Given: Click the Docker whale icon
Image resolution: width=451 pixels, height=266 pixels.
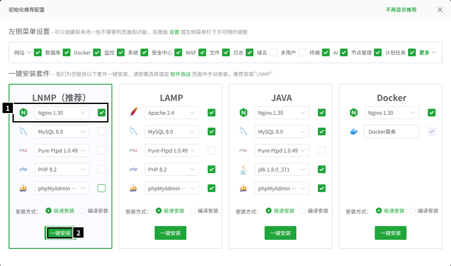Looking at the screenshot, I should [354, 132].
